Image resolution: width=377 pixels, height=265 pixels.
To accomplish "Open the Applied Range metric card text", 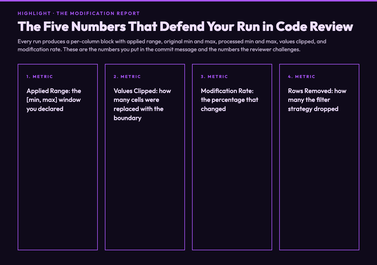I will 54,100.
